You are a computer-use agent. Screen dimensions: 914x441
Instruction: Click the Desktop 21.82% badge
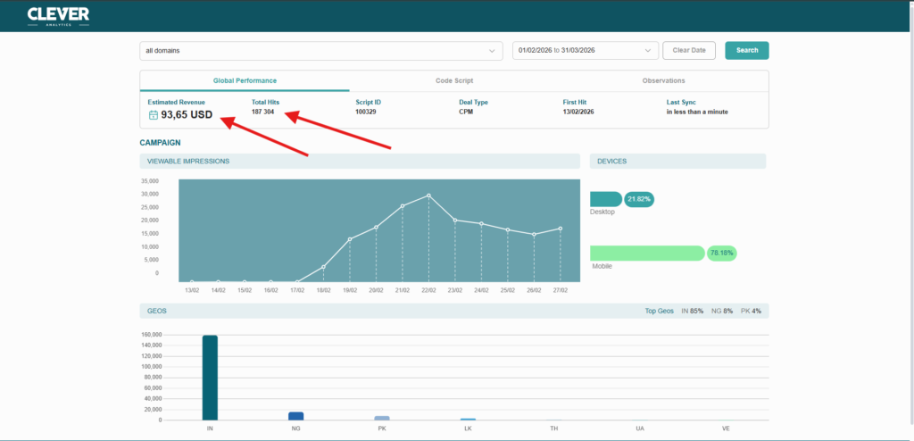pyautogui.click(x=639, y=199)
